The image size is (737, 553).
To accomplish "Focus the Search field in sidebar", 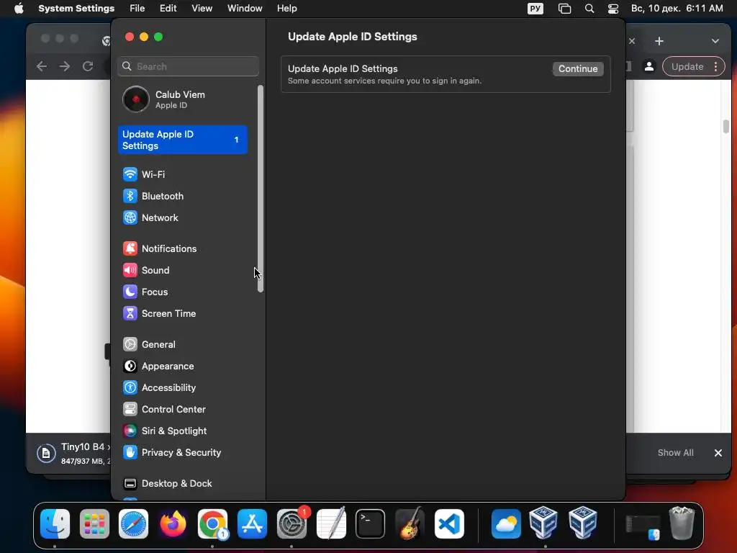I will 188,66.
